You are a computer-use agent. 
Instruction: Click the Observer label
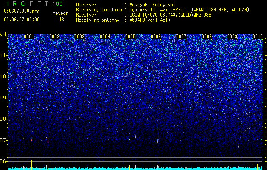86,5
